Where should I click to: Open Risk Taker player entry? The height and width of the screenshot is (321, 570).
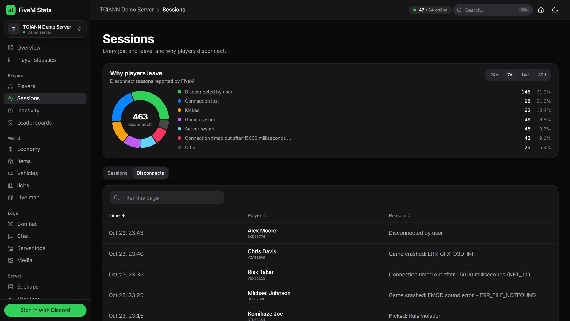click(x=261, y=273)
